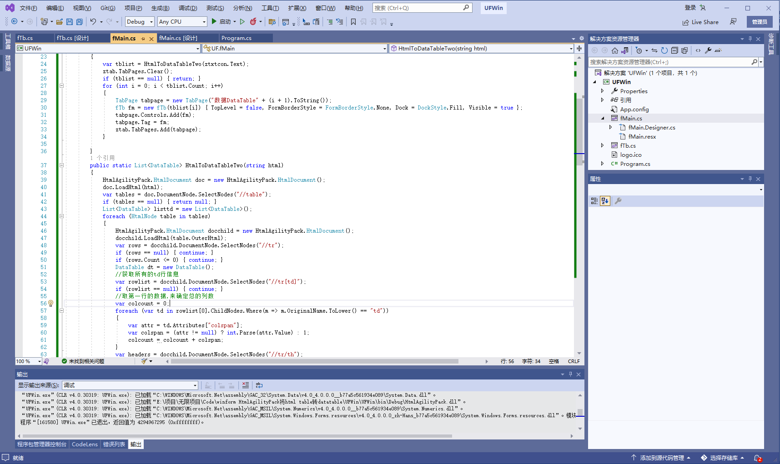The width and height of the screenshot is (780, 464).
Task: Open the 调试(D) menu
Action: pos(188,8)
